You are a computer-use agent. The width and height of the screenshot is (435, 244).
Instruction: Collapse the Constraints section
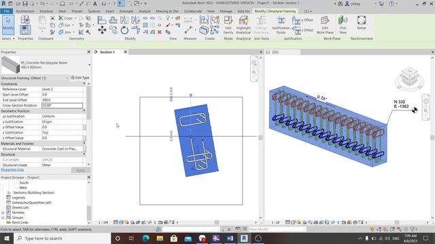[x=84, y=83]
